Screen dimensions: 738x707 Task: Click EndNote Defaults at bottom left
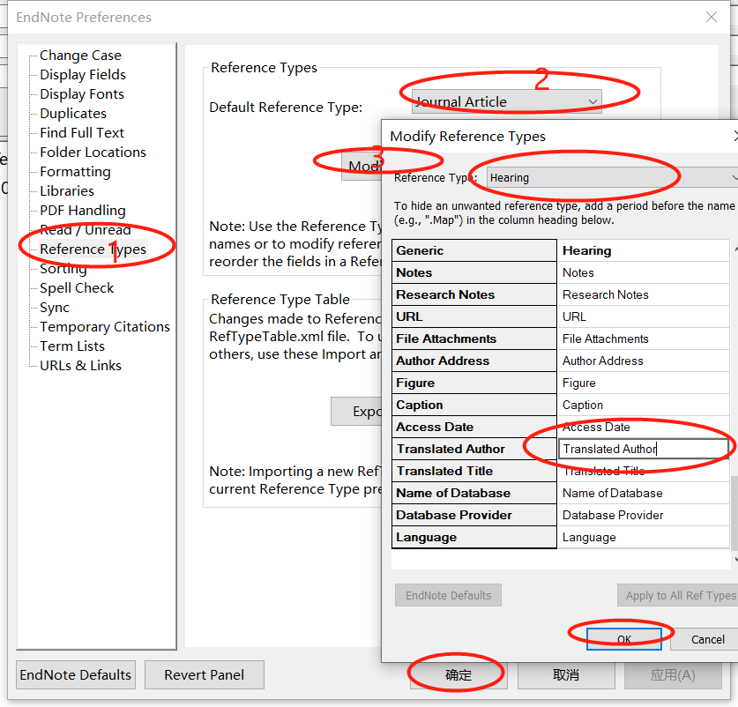pyautogui.click(x=75, y=674)
